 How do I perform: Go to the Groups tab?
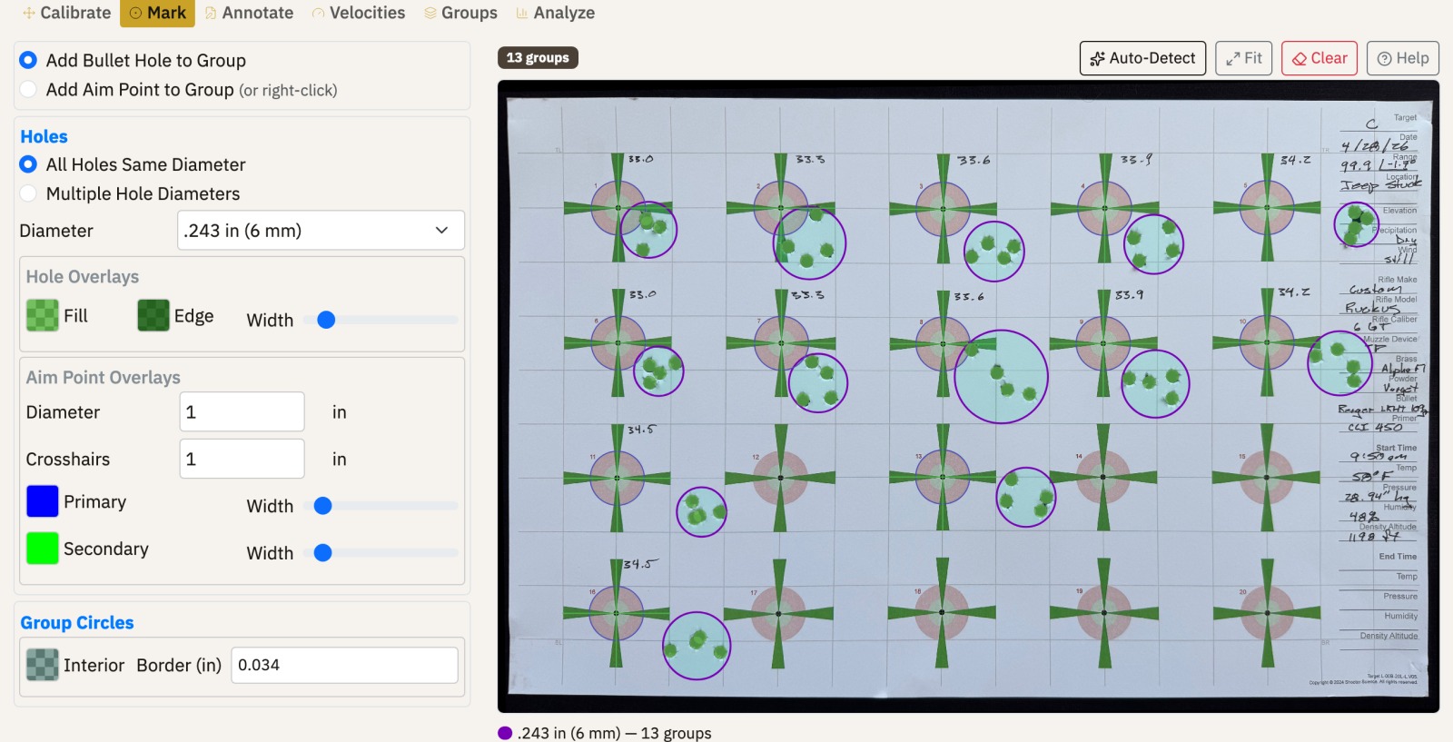click(x=460, y=13)
